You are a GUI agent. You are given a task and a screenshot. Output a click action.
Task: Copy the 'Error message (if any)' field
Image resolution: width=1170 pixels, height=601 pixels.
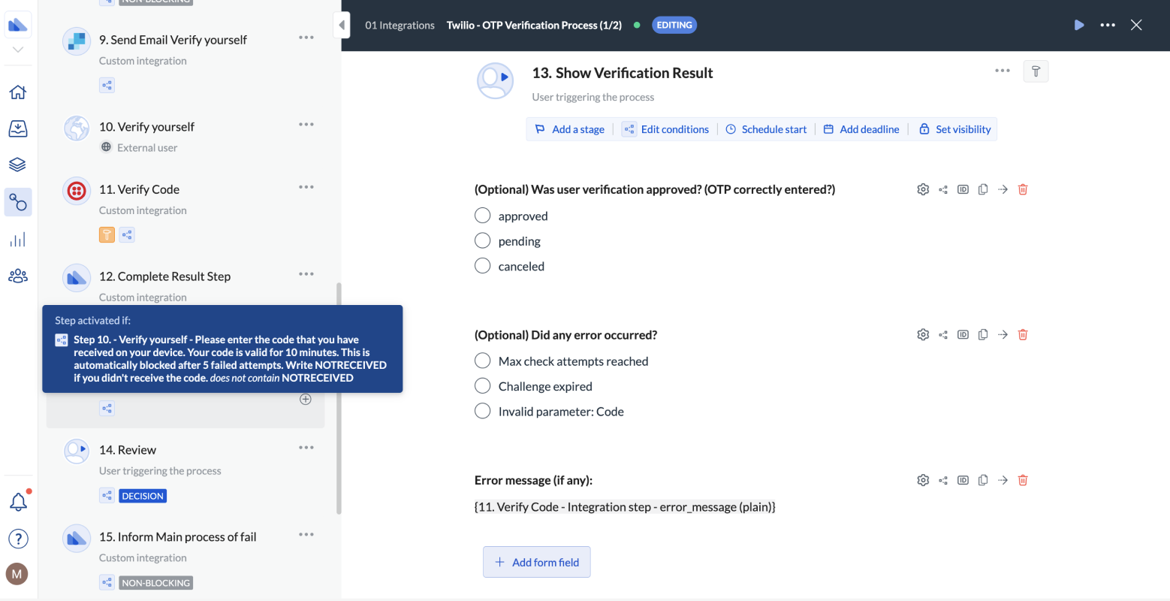click(x=983, y=480)
